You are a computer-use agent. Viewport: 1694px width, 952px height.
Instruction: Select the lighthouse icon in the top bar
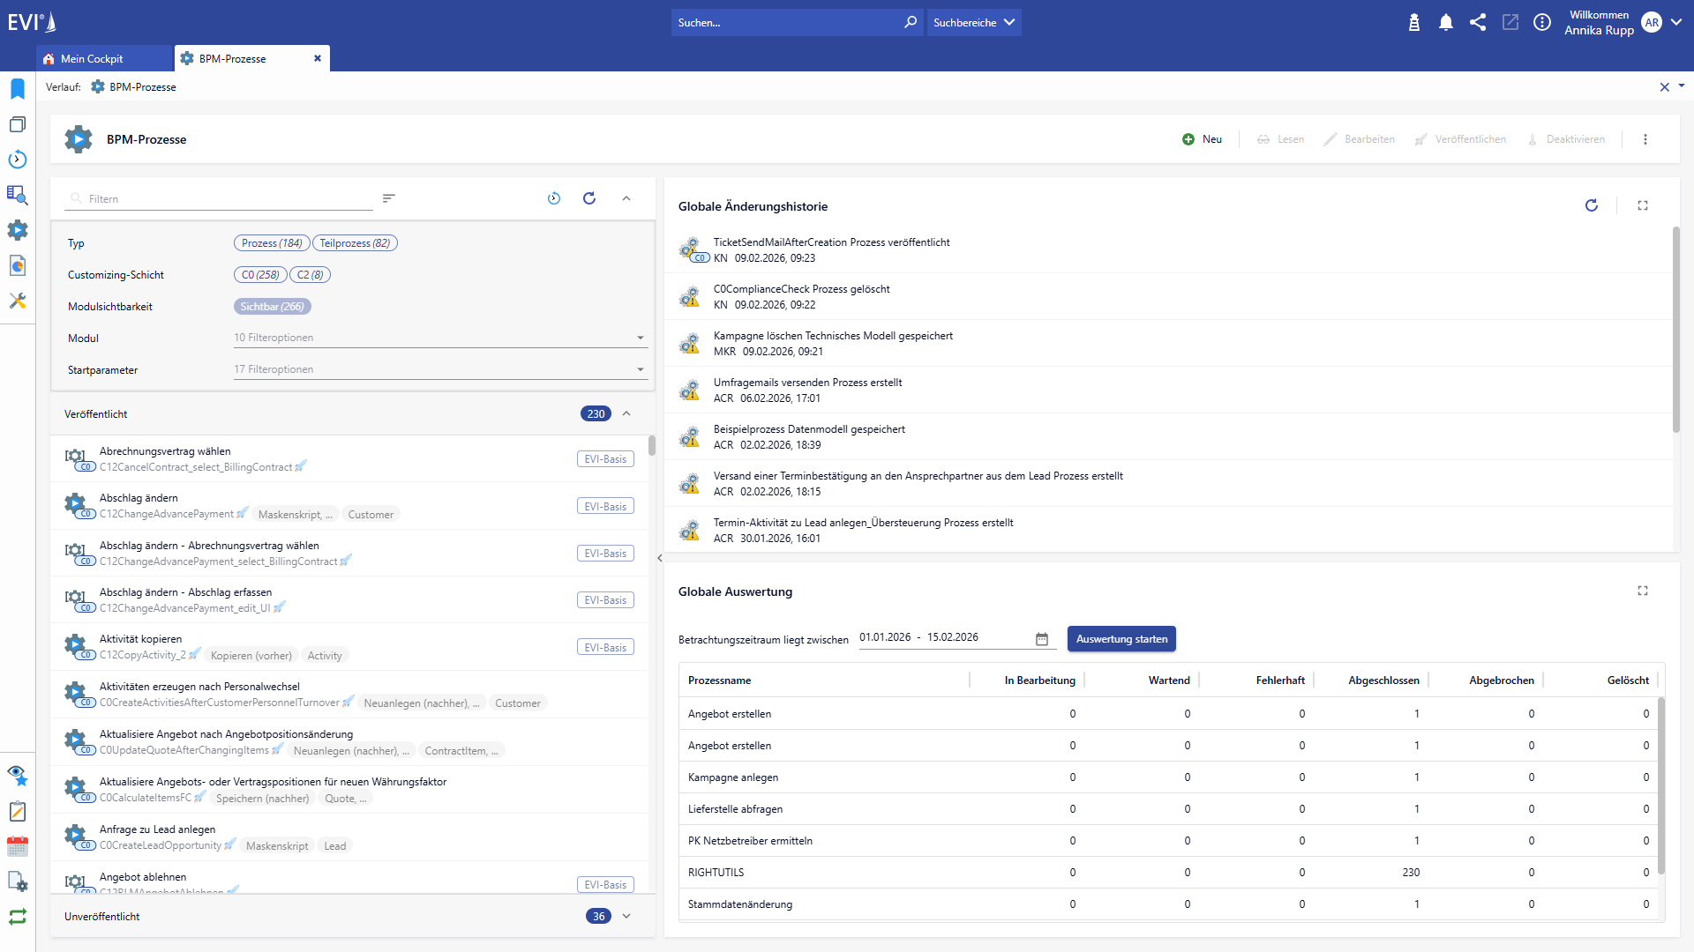[1413, 22]
